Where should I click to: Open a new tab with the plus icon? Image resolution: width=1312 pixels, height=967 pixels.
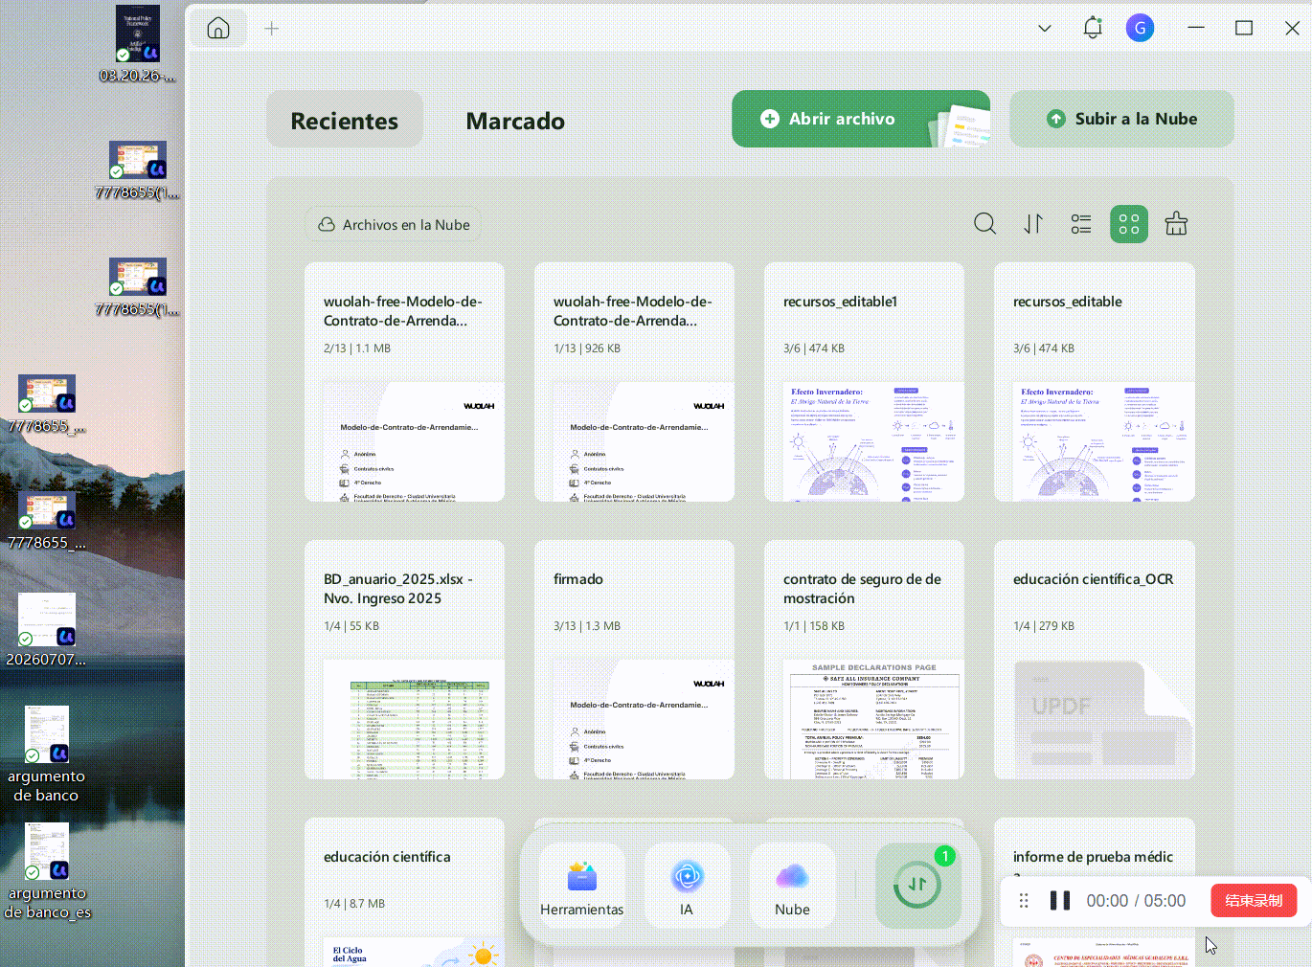[x=272, y=29]
